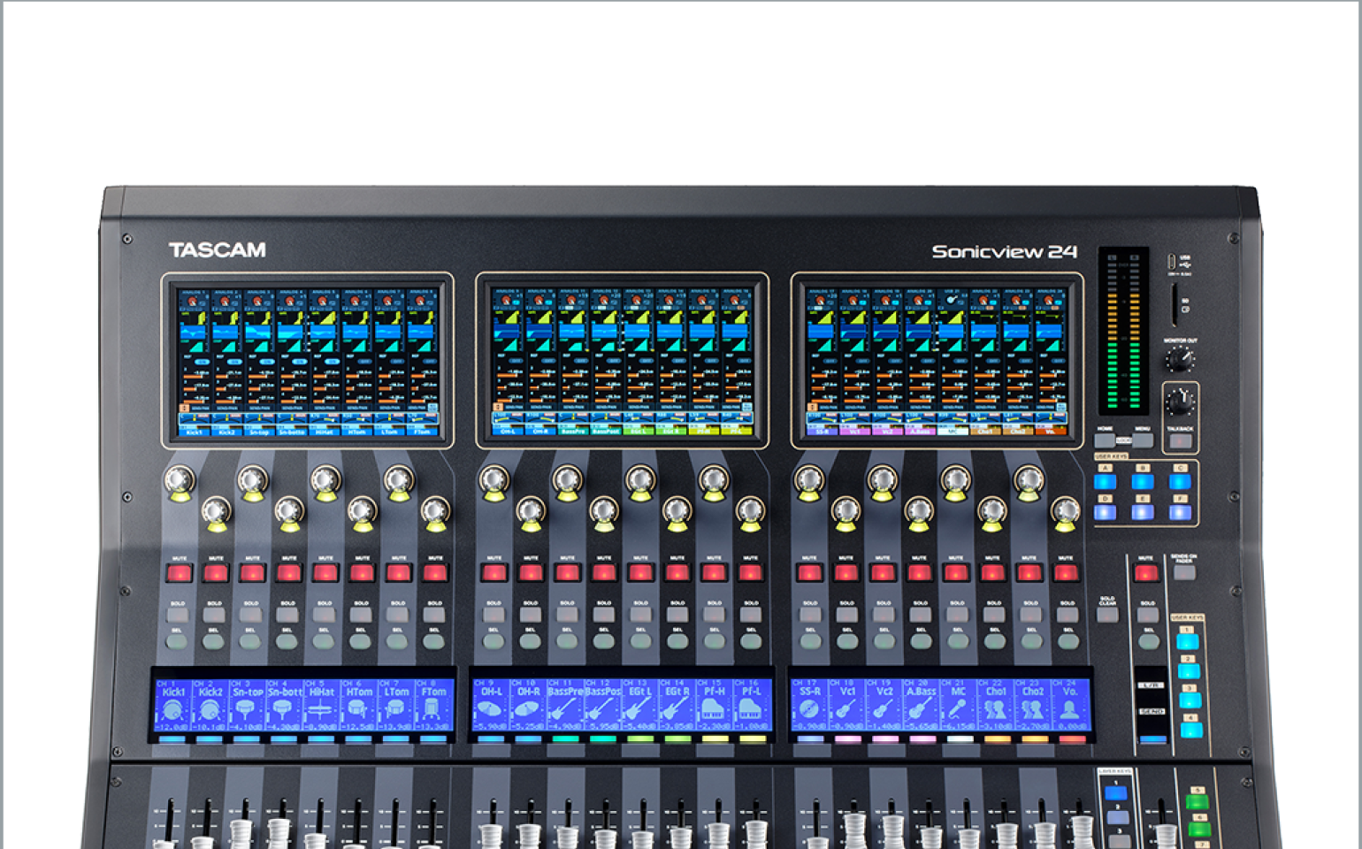Click the Vo. vocalist channel icon

pyautogui.click(x=1069, y=710)
